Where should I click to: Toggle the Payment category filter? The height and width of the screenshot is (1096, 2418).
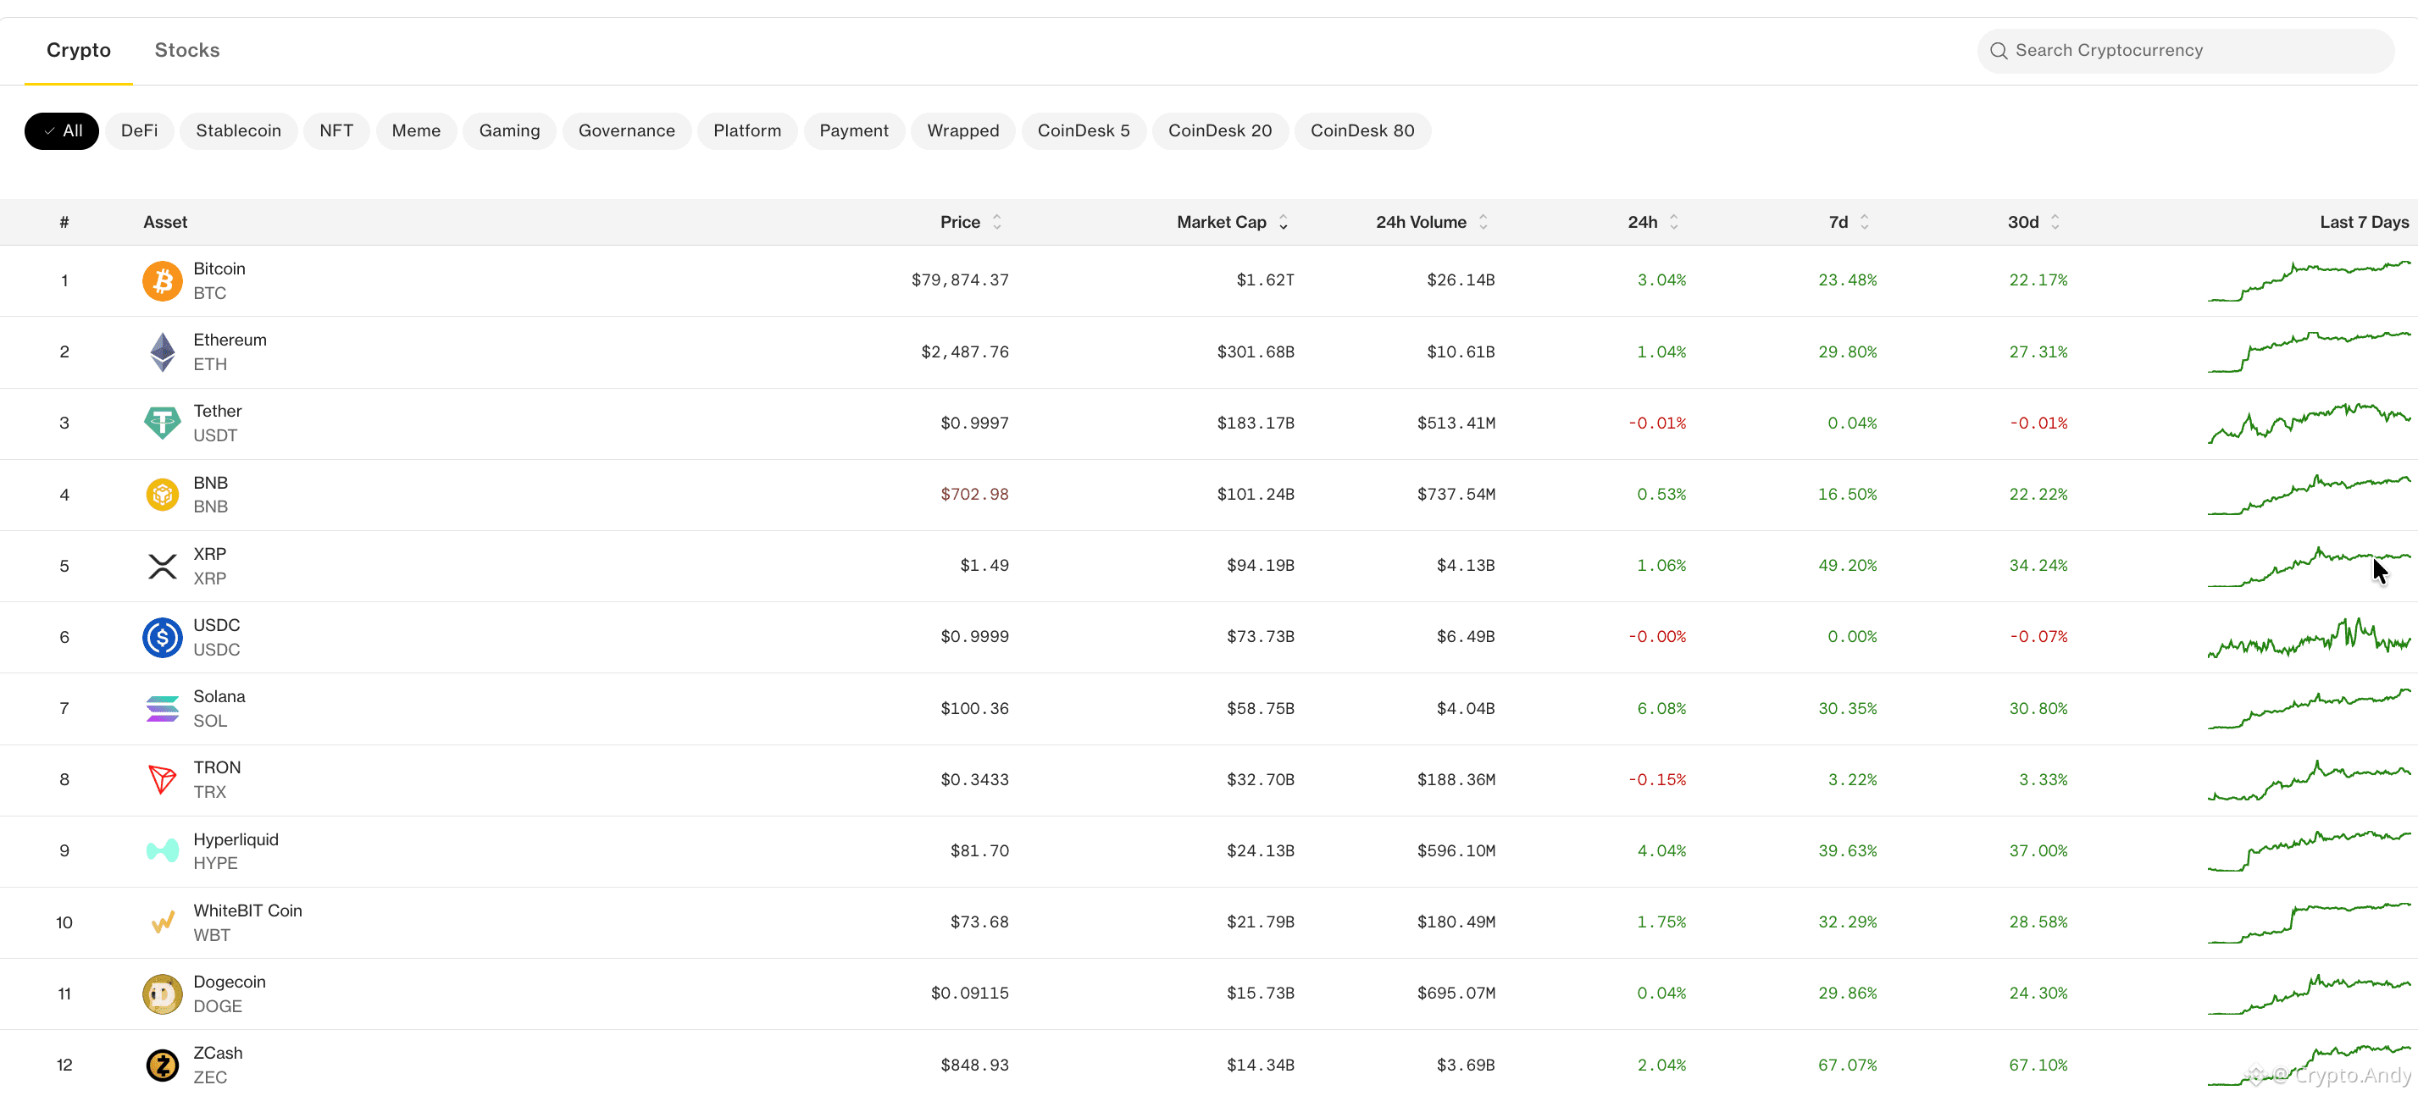854,131
